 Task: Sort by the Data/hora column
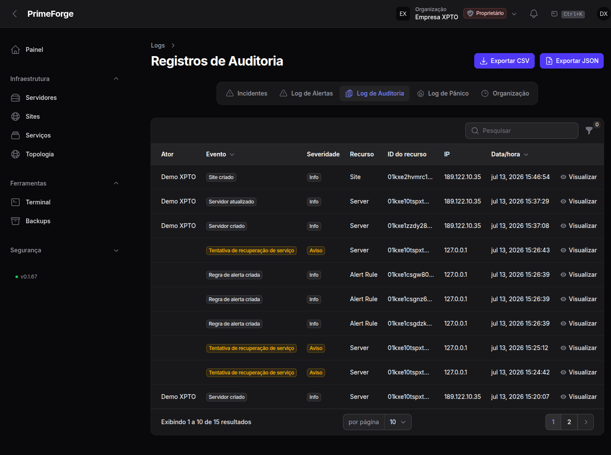510,154
